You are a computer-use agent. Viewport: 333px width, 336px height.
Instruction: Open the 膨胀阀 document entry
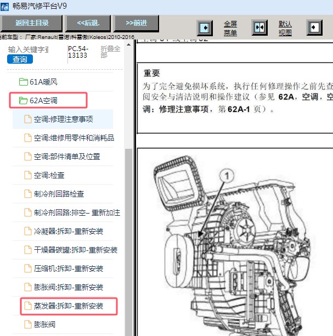click(44, 324)
